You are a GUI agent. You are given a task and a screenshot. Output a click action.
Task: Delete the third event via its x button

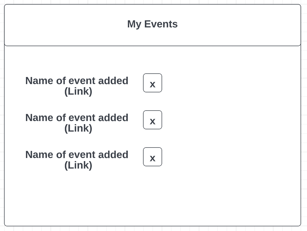[153, 157]
